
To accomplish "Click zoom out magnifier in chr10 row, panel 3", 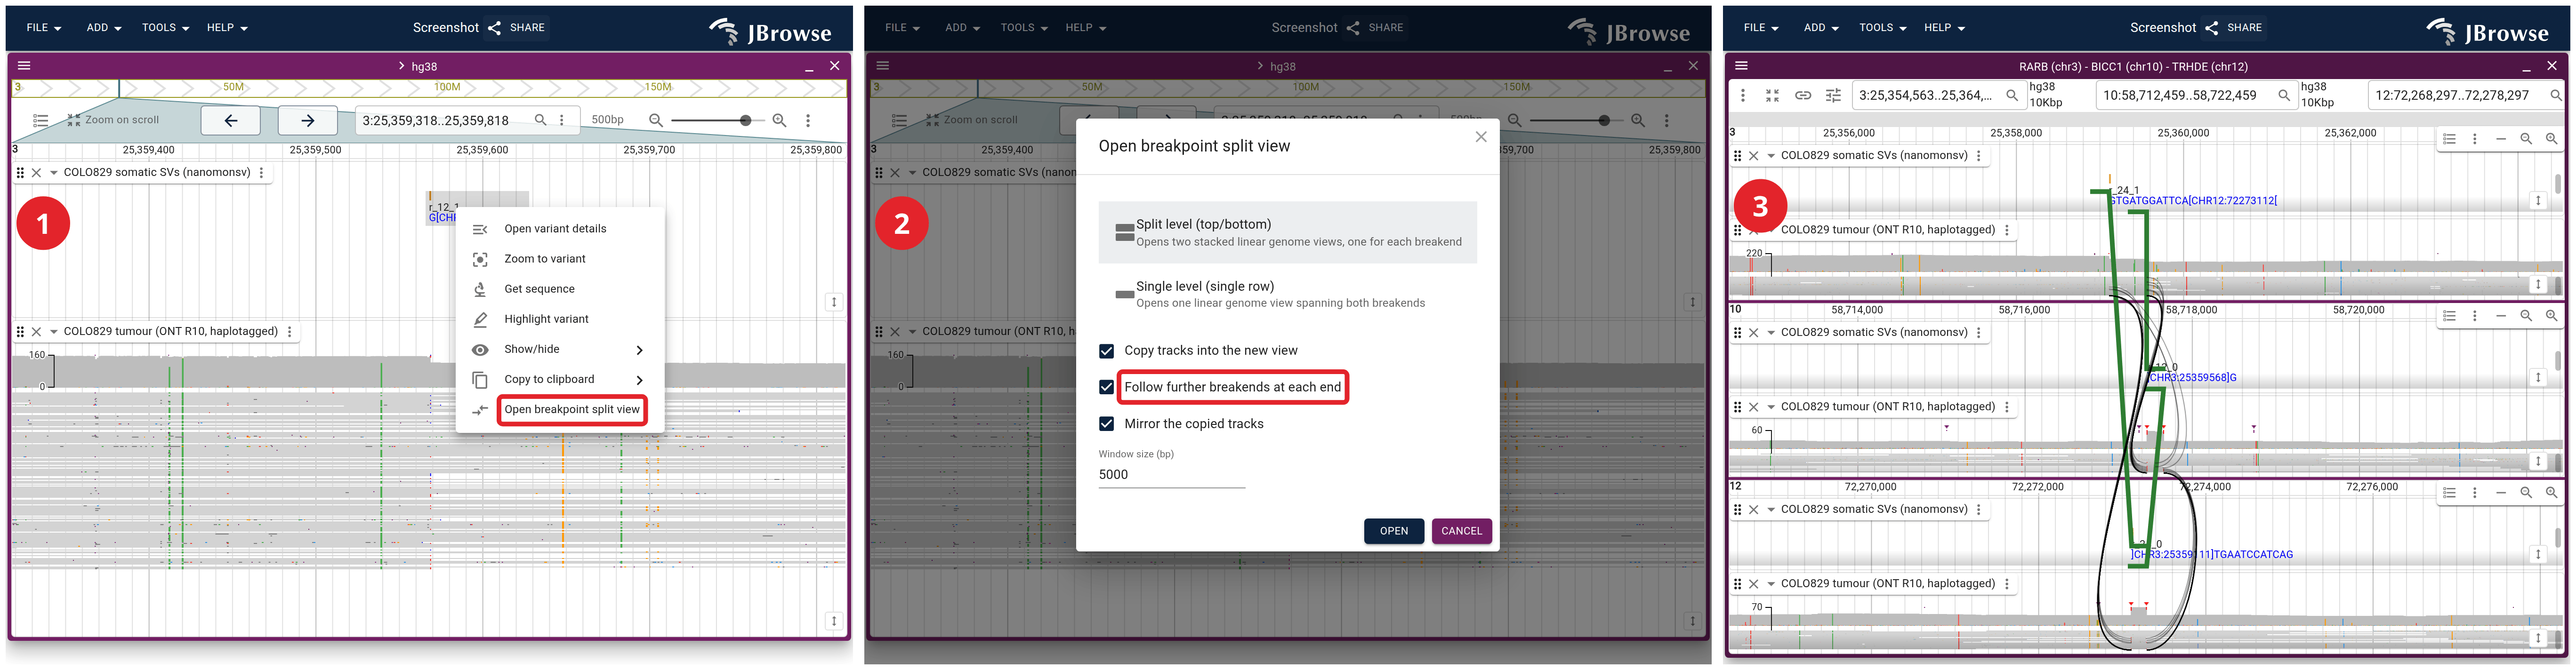I will (2526, 316).
